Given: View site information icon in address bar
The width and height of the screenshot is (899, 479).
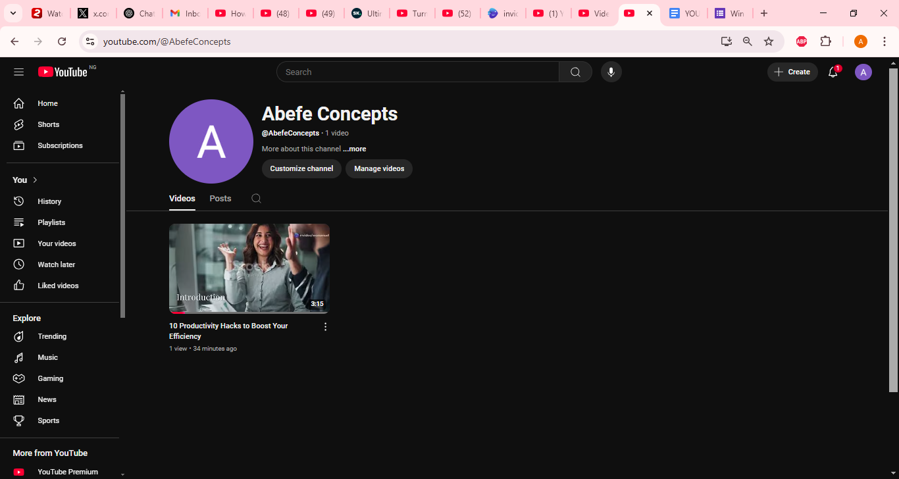Looking at the screenshot, I should [90, 41].
